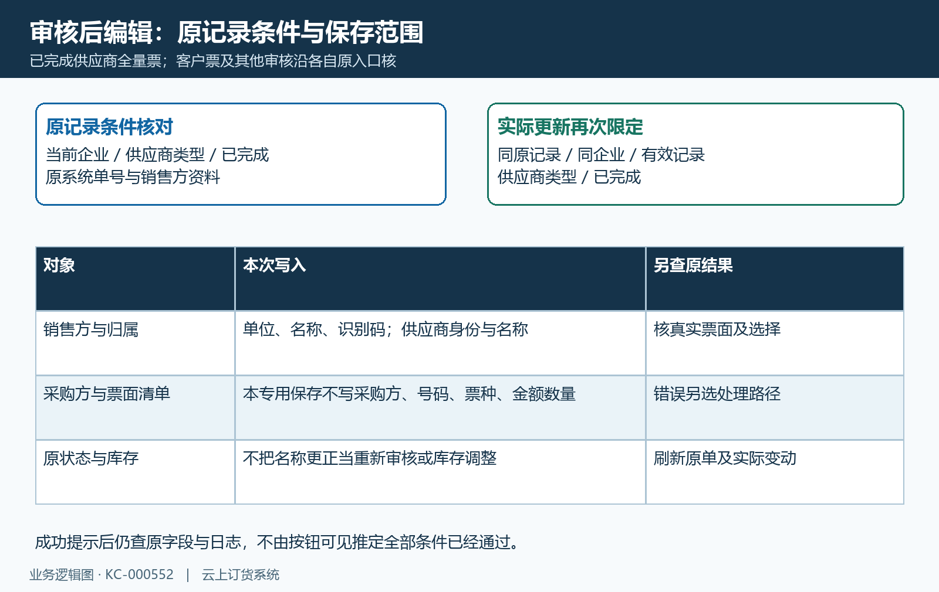Click the cell 不把名称更正当重新审核或库存调整
The height and width of the screenshot is (592, 939).
[440, 472]
